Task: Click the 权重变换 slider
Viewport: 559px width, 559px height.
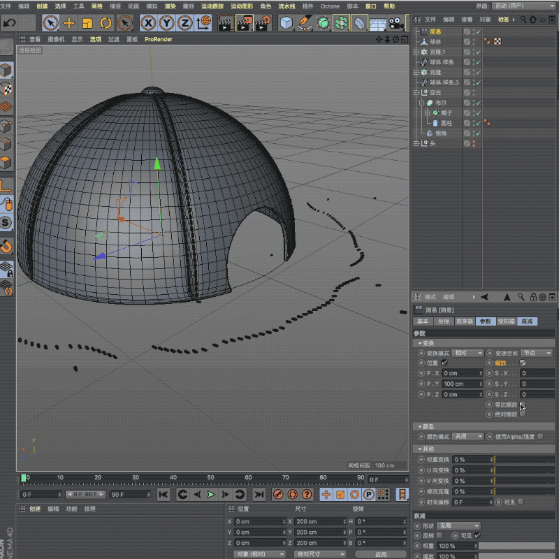Action: tap(524, 460)
